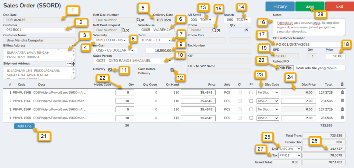The image size is (354, 168).
Task: Click the plus icon above Shipment Address
Action: 73,64
